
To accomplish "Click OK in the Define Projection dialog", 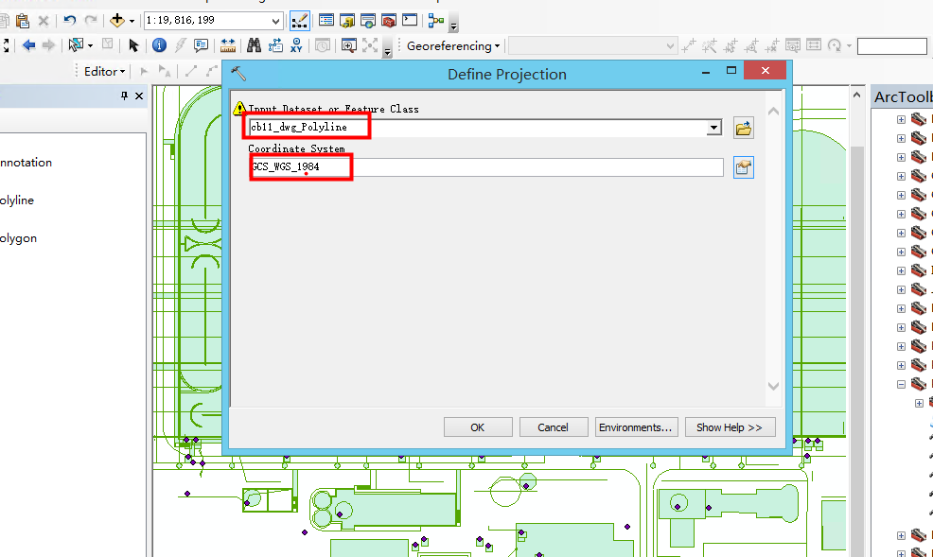I will (478, 426).
